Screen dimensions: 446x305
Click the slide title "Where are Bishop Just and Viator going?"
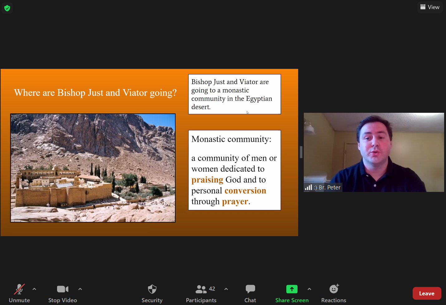95,93
